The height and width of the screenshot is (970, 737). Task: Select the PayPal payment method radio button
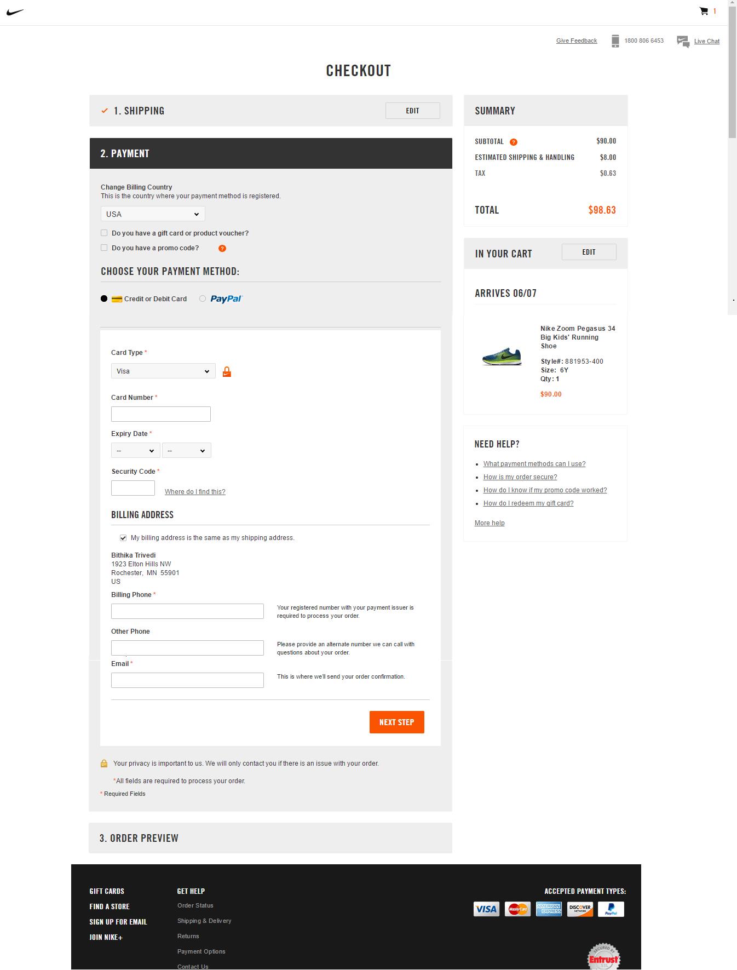(x=202, y=299)
